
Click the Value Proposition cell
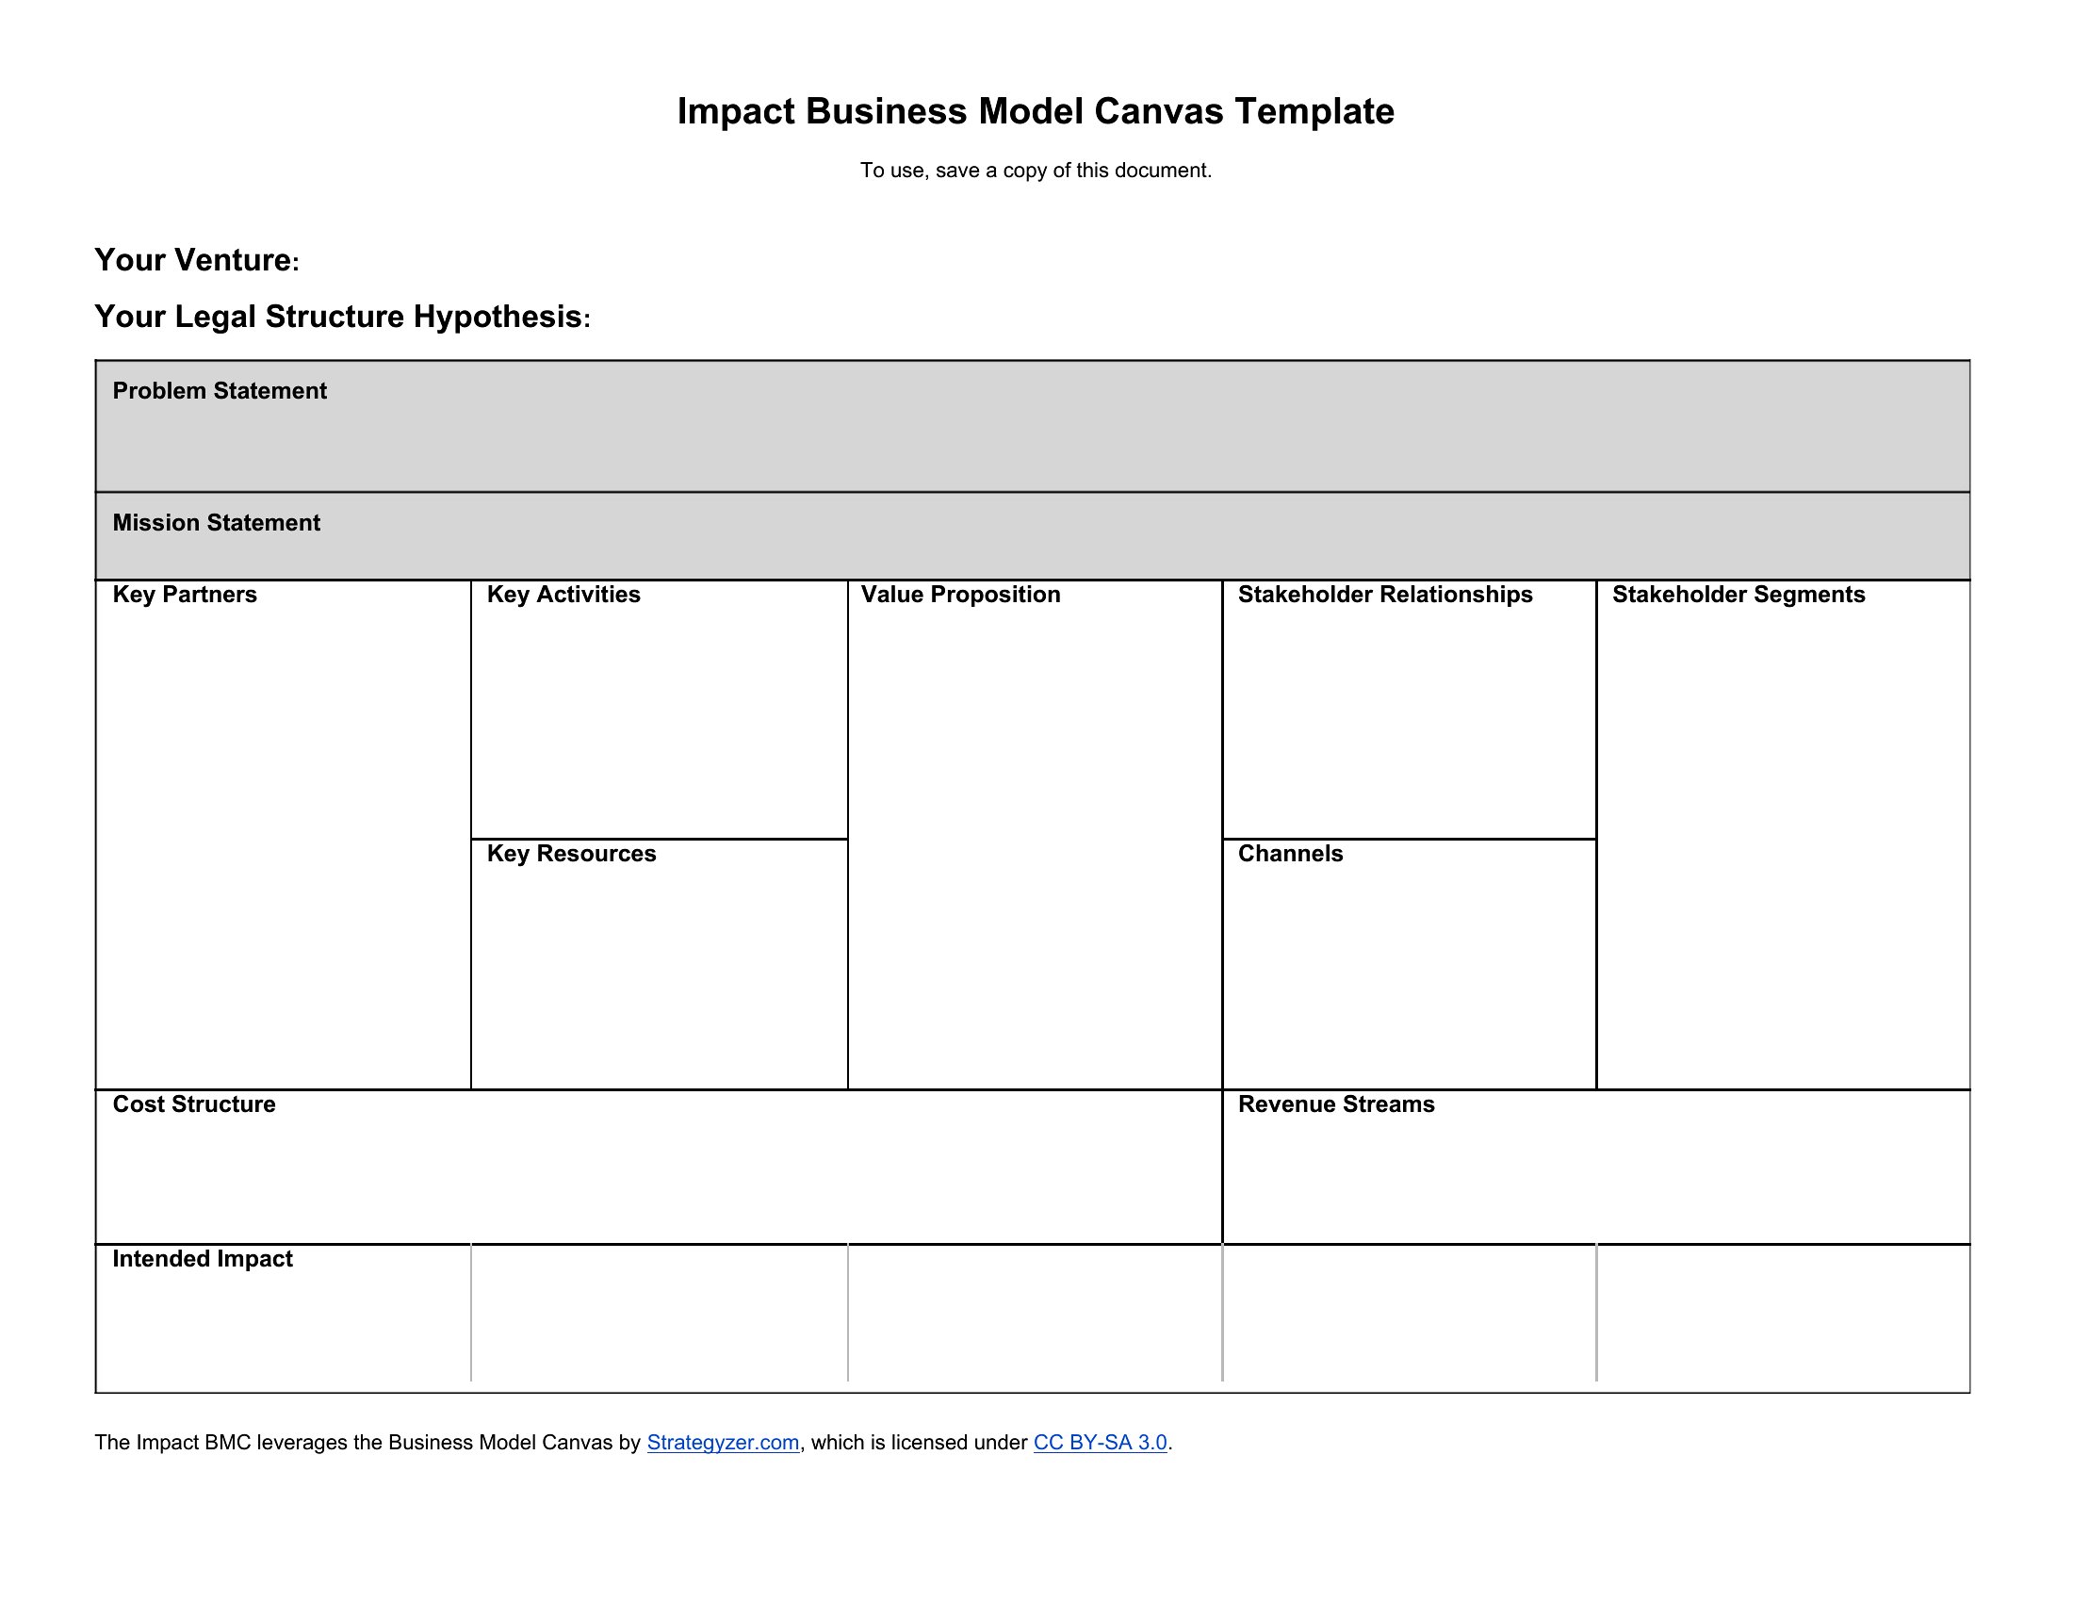click(x=1035, y=835)
